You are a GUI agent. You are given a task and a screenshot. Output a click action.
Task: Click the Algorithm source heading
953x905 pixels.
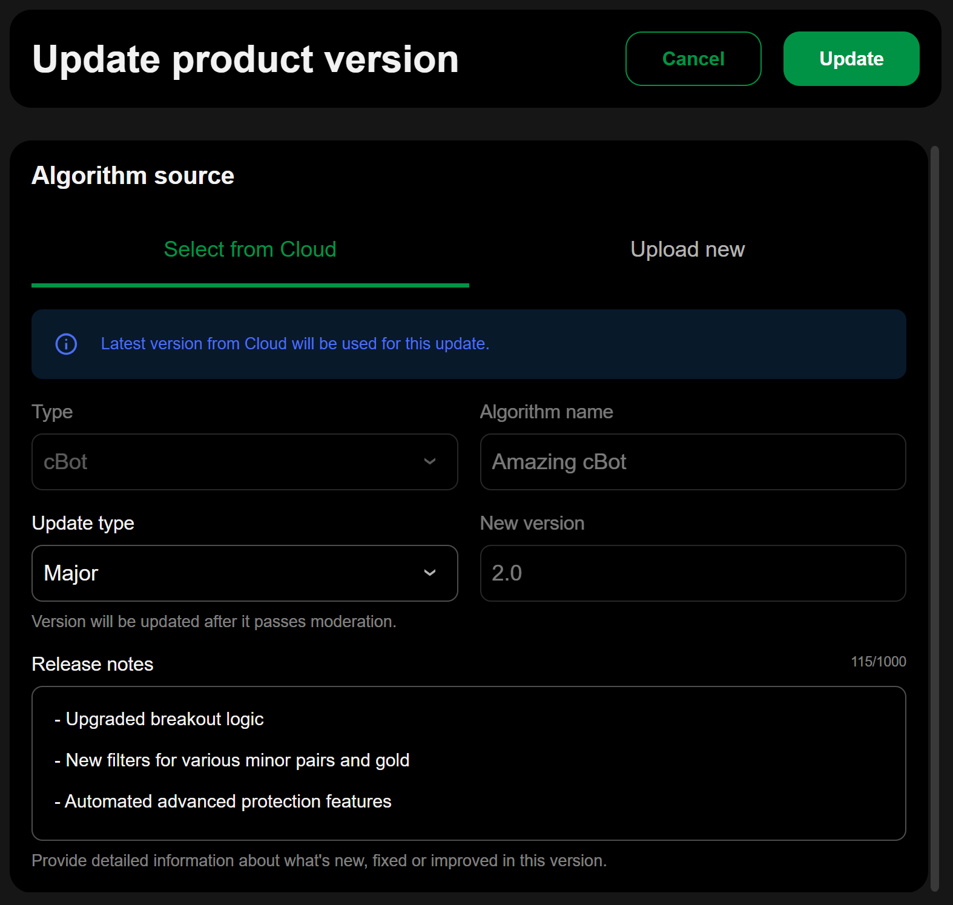pyautogui.click(x=133, y=176)
